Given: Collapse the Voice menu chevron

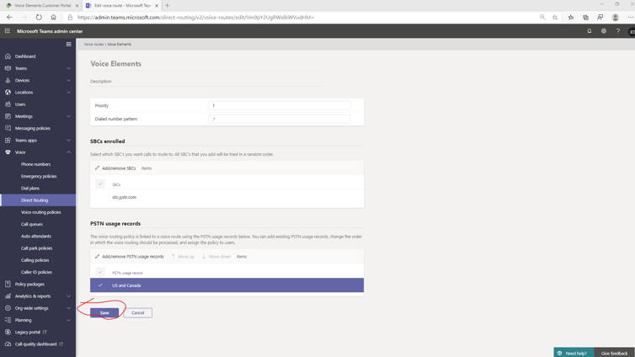Looking at the screenshot, I should pos(68,152).
